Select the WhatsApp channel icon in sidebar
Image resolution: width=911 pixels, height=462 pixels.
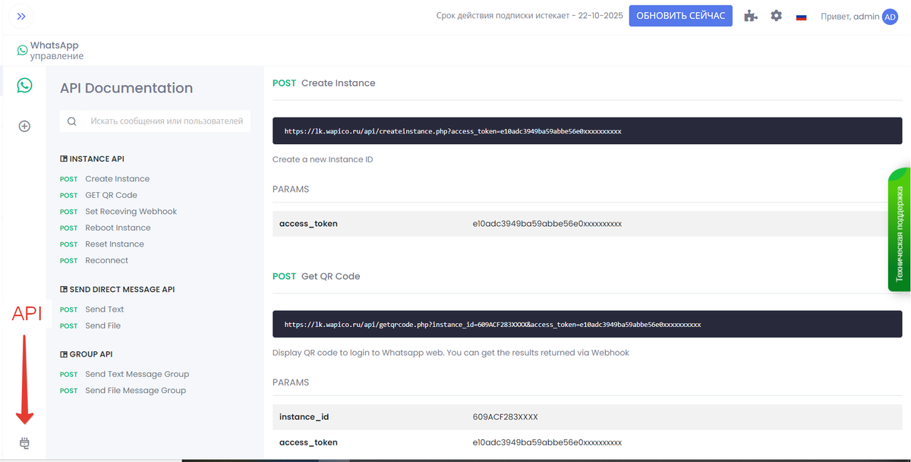tap(24, 85)
